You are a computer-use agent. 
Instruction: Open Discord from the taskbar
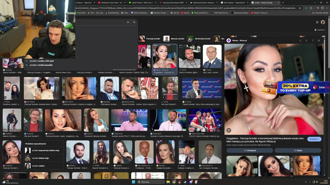click(191, 182)
